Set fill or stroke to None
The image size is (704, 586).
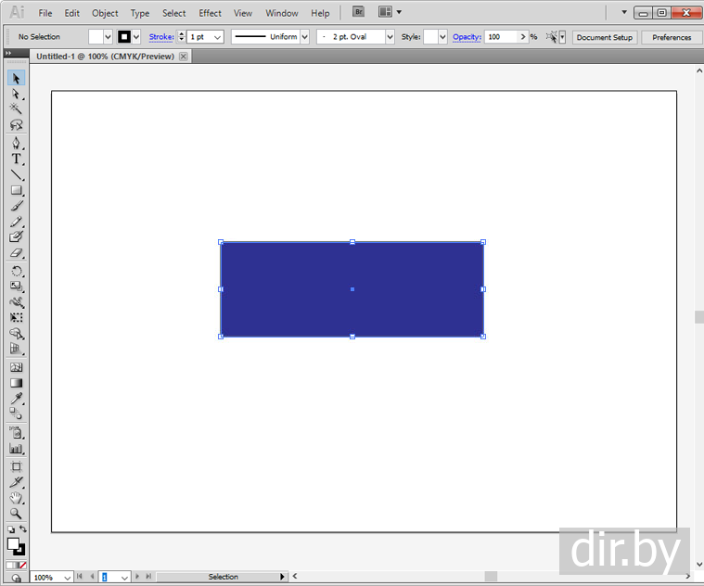(22, 566)
